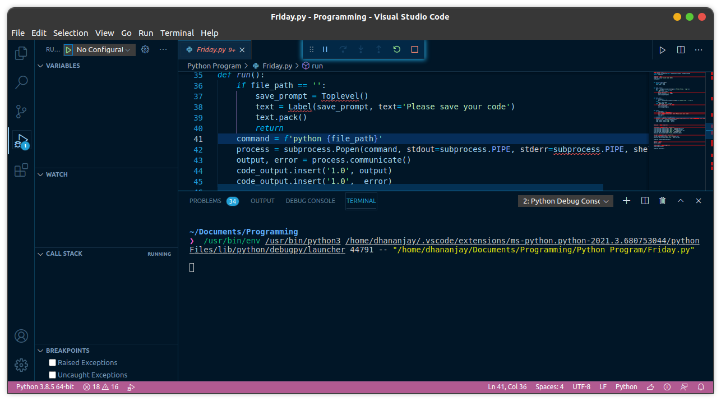The height and width of the screenshot is (401, 721).
Task: Open the Run menu
Action: point(146,33)
